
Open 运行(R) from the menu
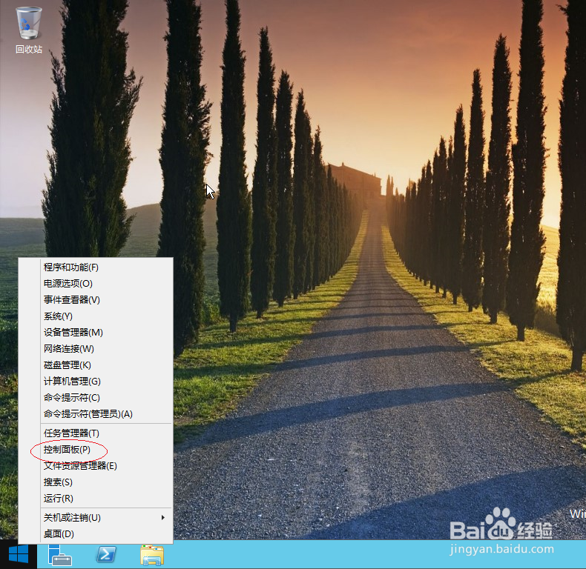click(96, 499)
